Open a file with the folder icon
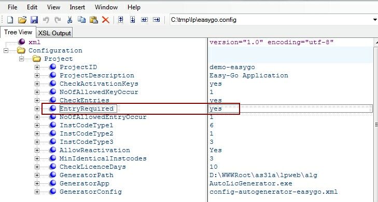The height and width of the screenshot is (202, 378). pos(22,20)
